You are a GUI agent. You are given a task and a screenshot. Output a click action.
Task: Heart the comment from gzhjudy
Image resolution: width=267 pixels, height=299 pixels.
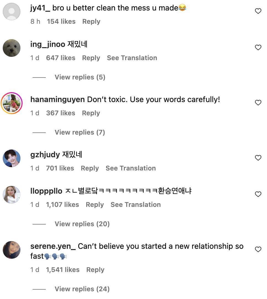click(x=258, y=158)
